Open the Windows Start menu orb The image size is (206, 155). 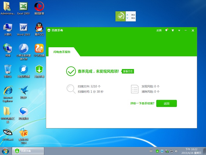pyautogui.click(x=6, y=151)
